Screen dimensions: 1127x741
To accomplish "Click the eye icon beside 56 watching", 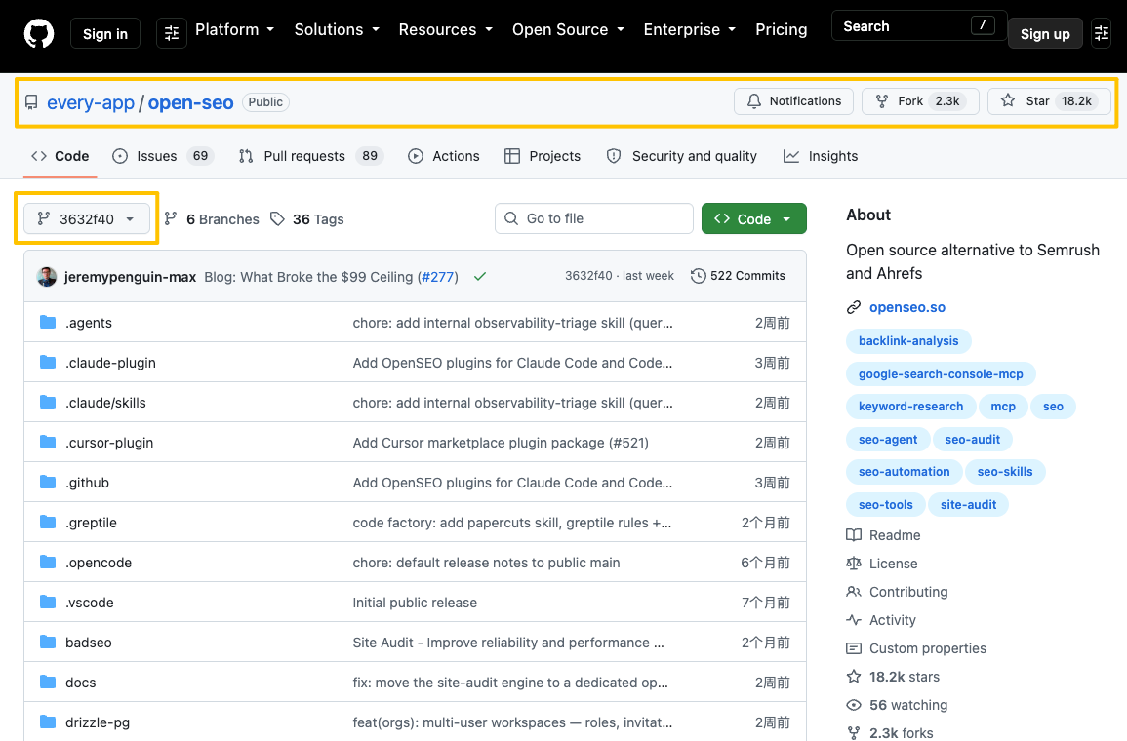I will pyautogui.click(x=854, y=705).
